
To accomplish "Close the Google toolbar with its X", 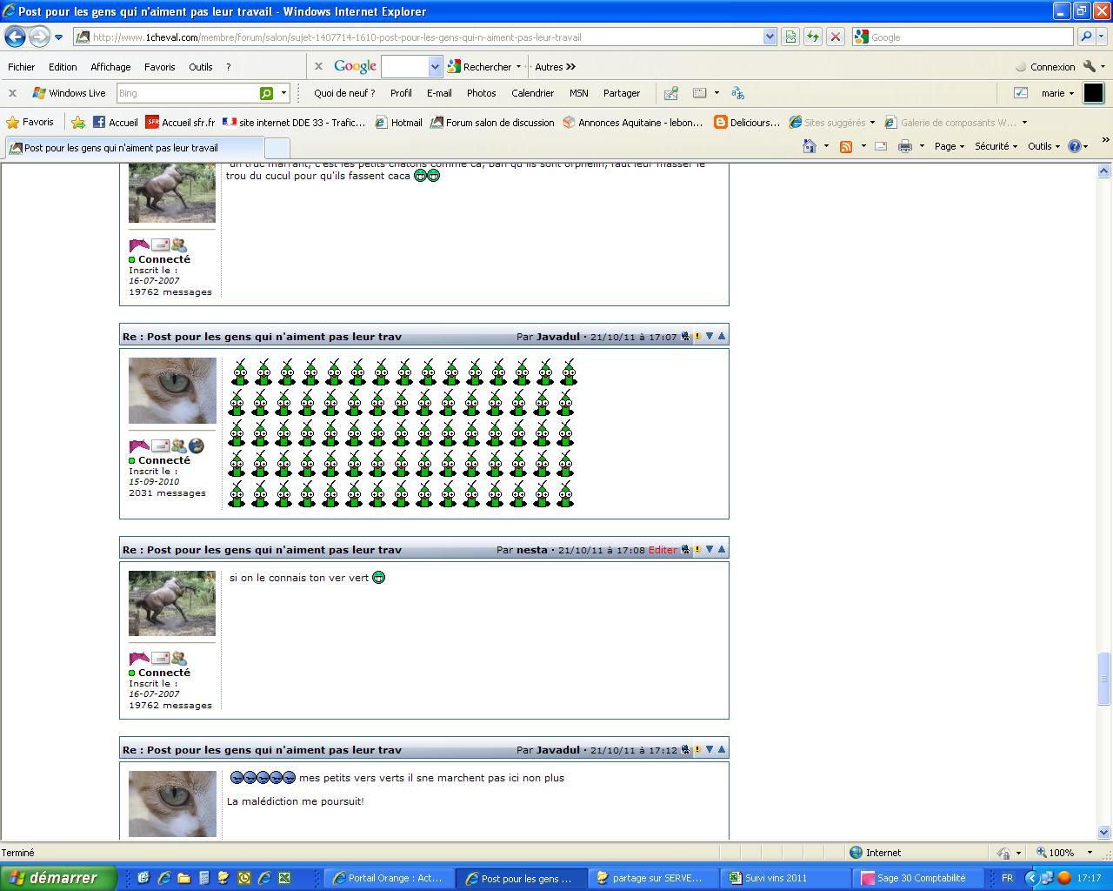I will [318, 66].
